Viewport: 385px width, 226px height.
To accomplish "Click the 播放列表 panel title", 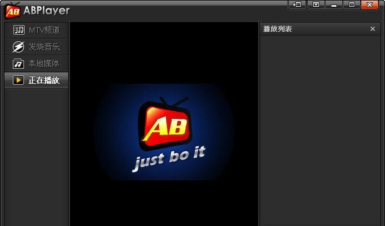I will coord(277,29).
